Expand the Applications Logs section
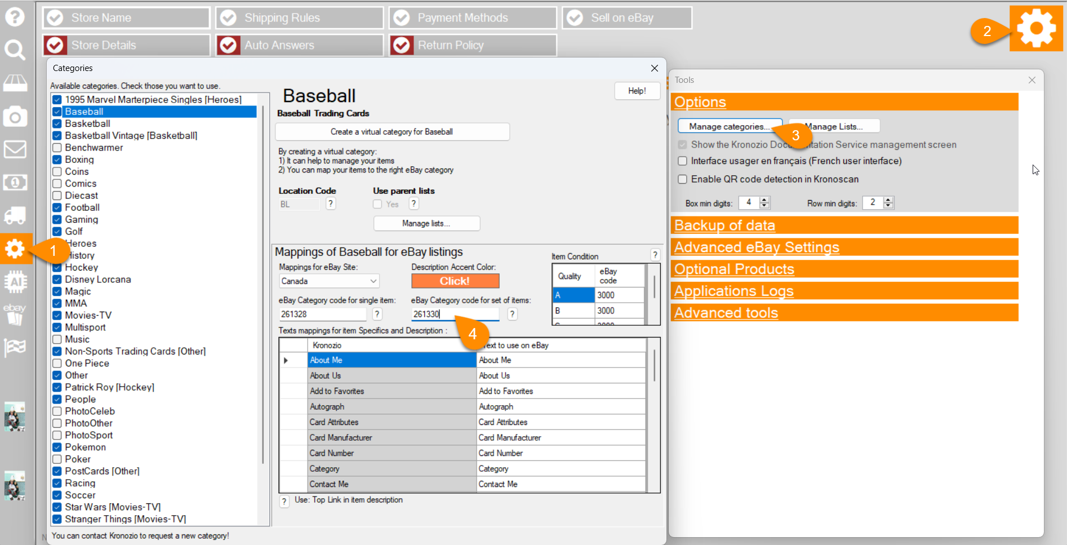This screenshot has height=545, width=1067. tap(844, 291)
